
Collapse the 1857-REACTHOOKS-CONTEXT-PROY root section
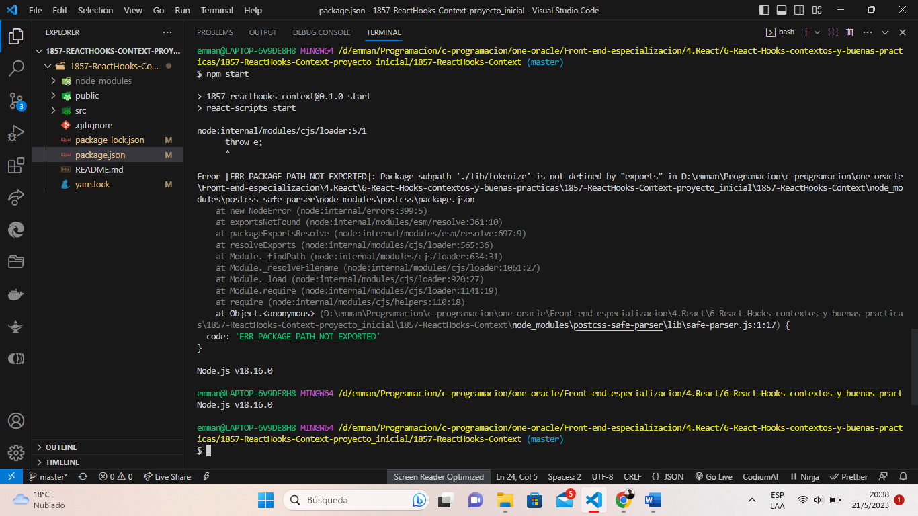108,51
